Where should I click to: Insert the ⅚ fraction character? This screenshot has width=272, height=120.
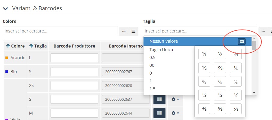point(220,95)
